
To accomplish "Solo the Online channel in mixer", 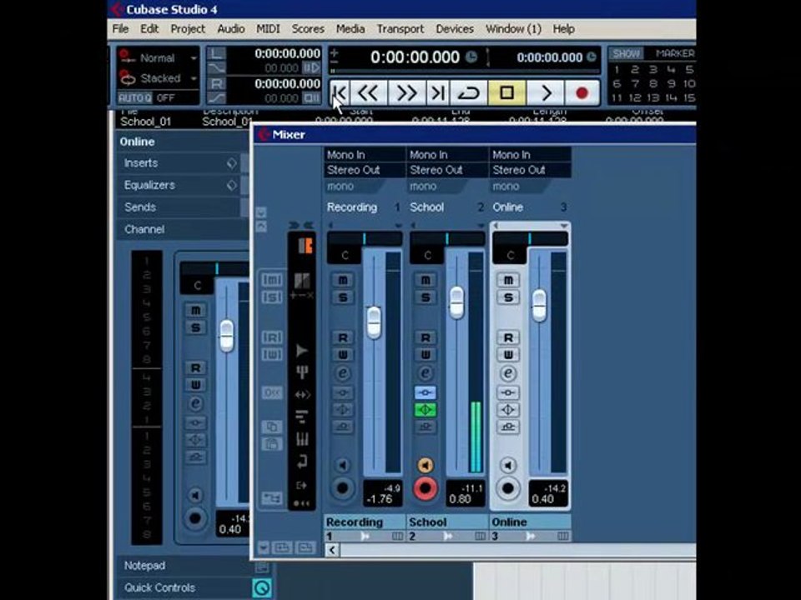I will tap(508, 297).
